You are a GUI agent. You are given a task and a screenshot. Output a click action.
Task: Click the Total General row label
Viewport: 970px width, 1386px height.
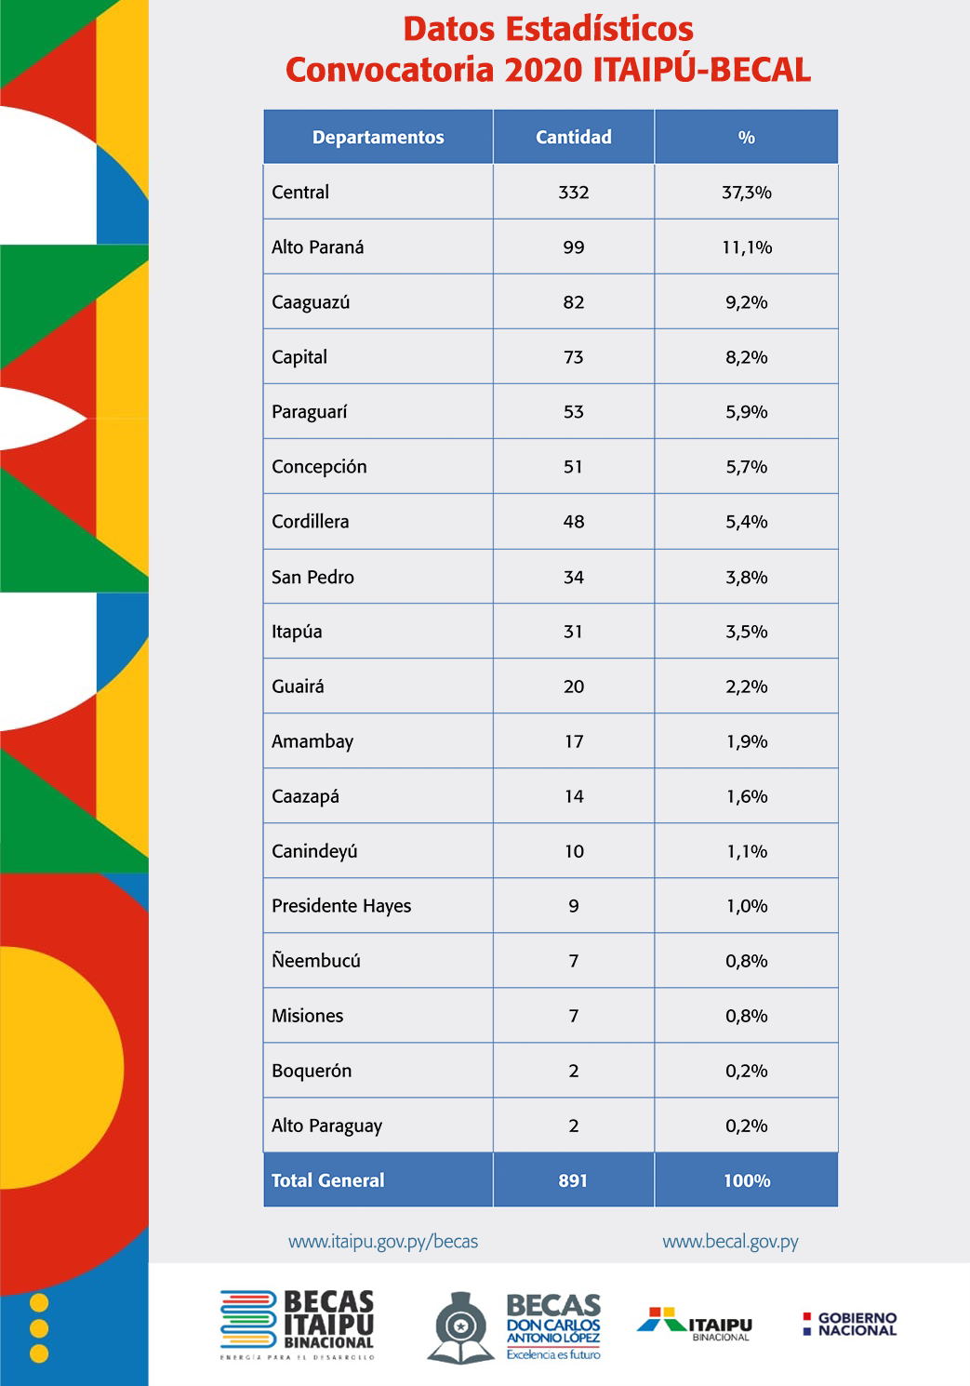tap(327, 1180)
